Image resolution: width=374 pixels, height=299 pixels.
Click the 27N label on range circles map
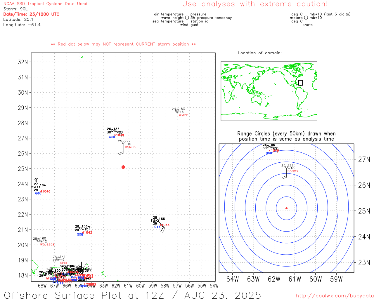click(364, 159)
